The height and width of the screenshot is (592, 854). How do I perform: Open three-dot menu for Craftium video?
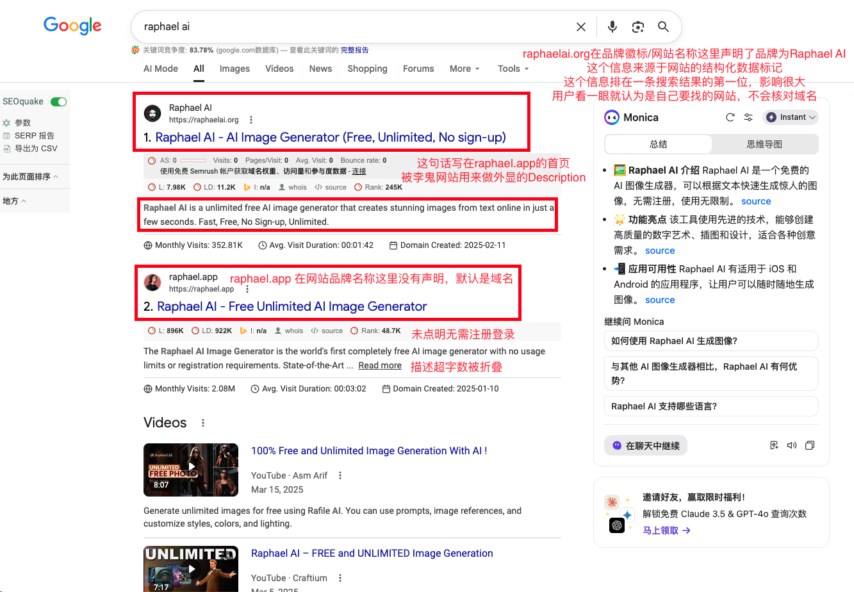coord(340,578)
